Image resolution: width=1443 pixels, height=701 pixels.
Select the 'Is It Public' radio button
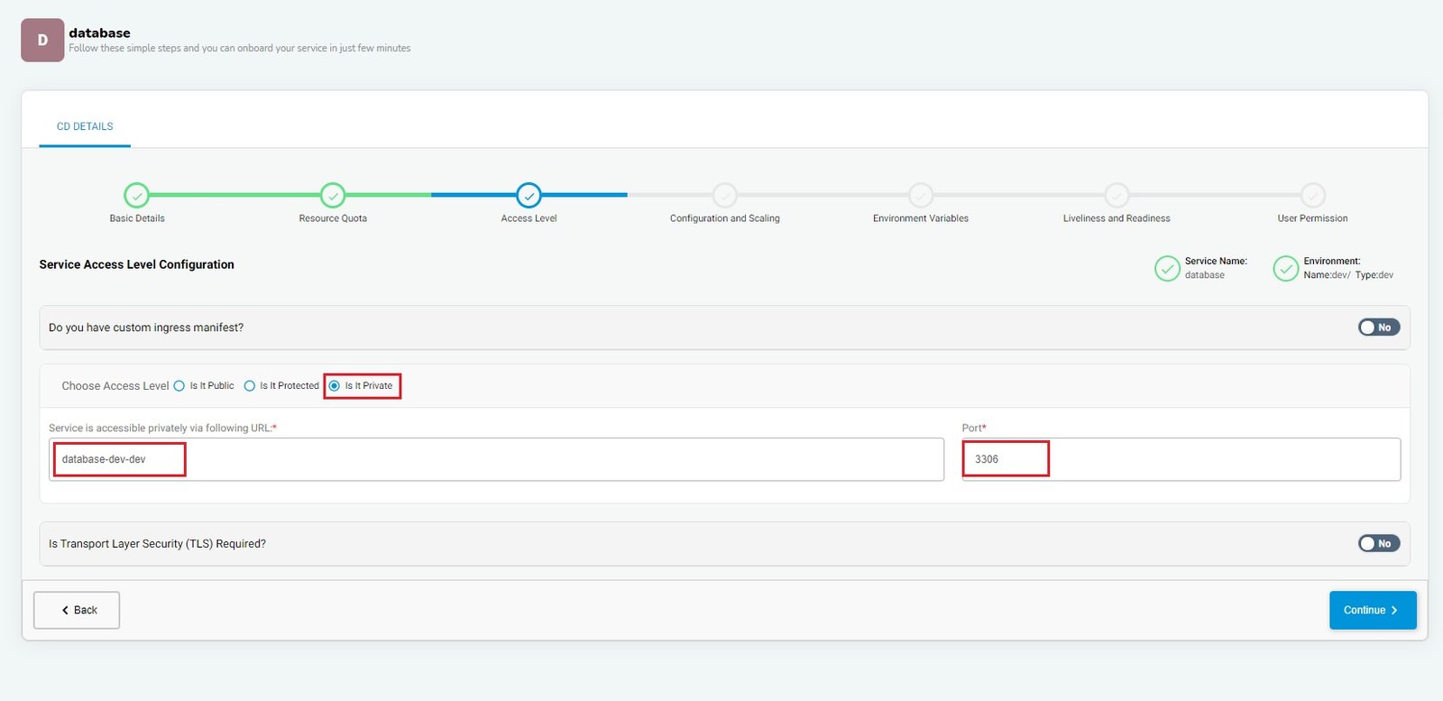[x=179, y=386]
